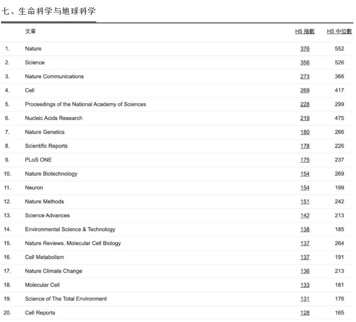Select the Neuron journal name
This screenshot has height=322, width=356.
pos(34,188)
